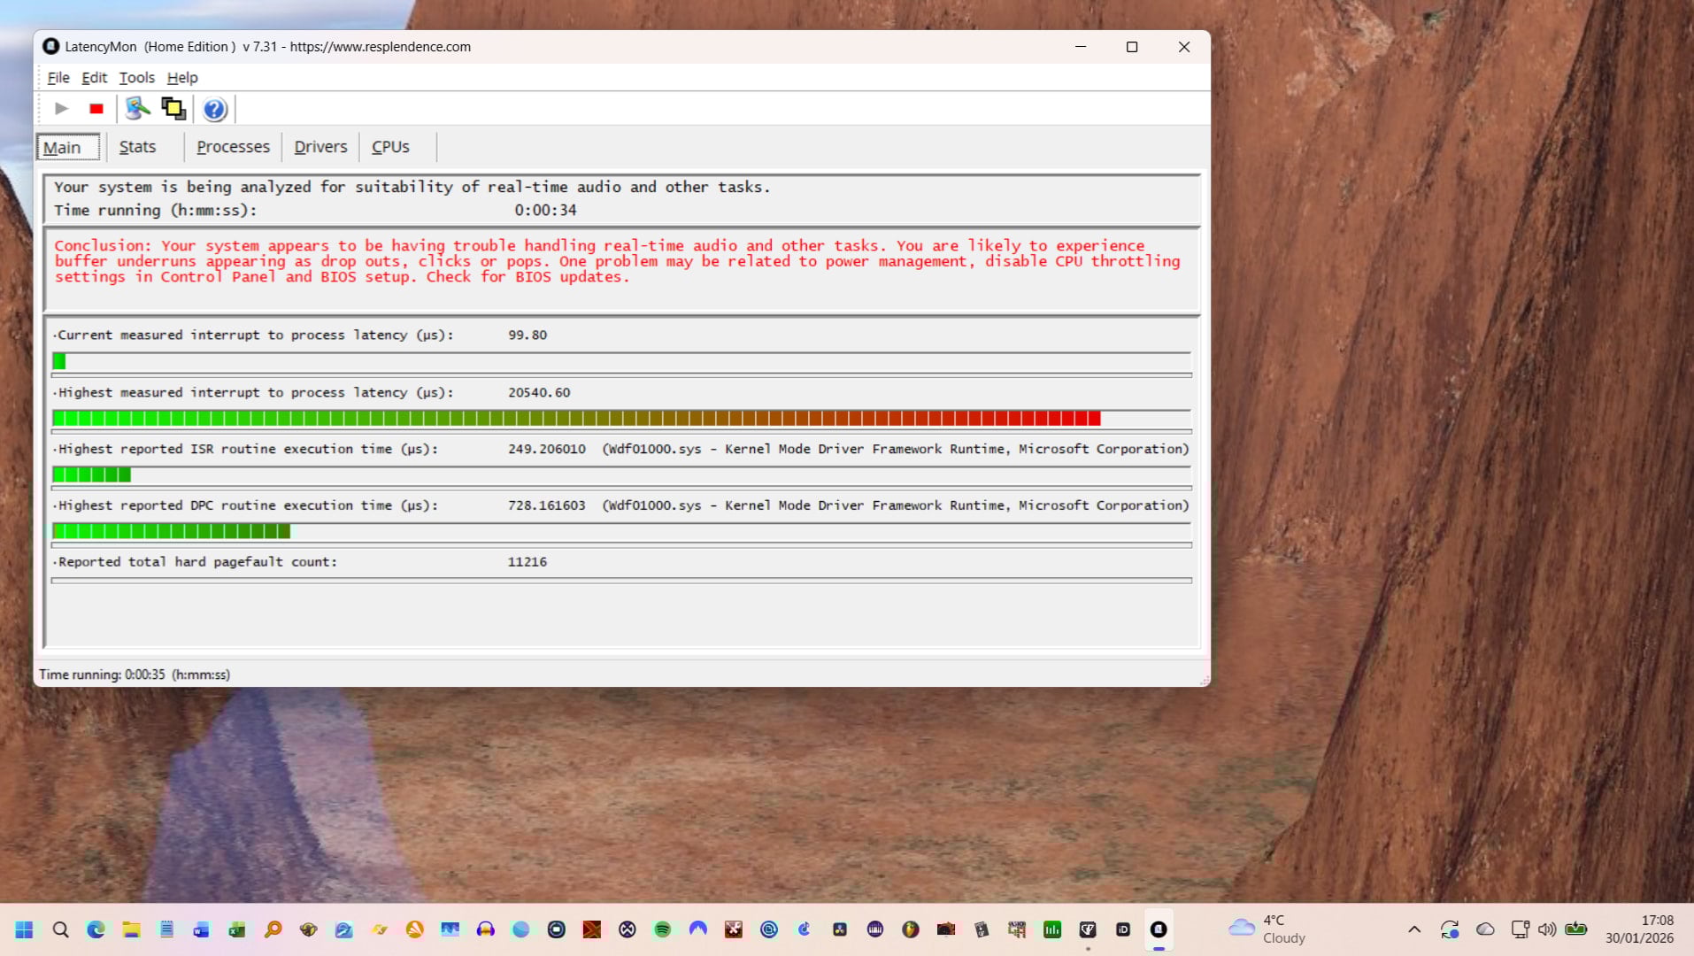Switch to the Stats tab

pos(137,147)
